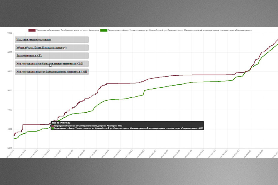Click the green square inside the tooltip
Viewport: 278px width, 185px height.
[53, 128]
